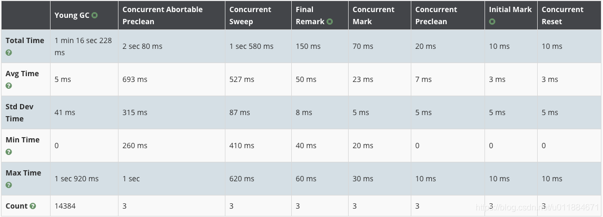
Task: Select the Concurrent Preclean column header
Action: [448, 15]
